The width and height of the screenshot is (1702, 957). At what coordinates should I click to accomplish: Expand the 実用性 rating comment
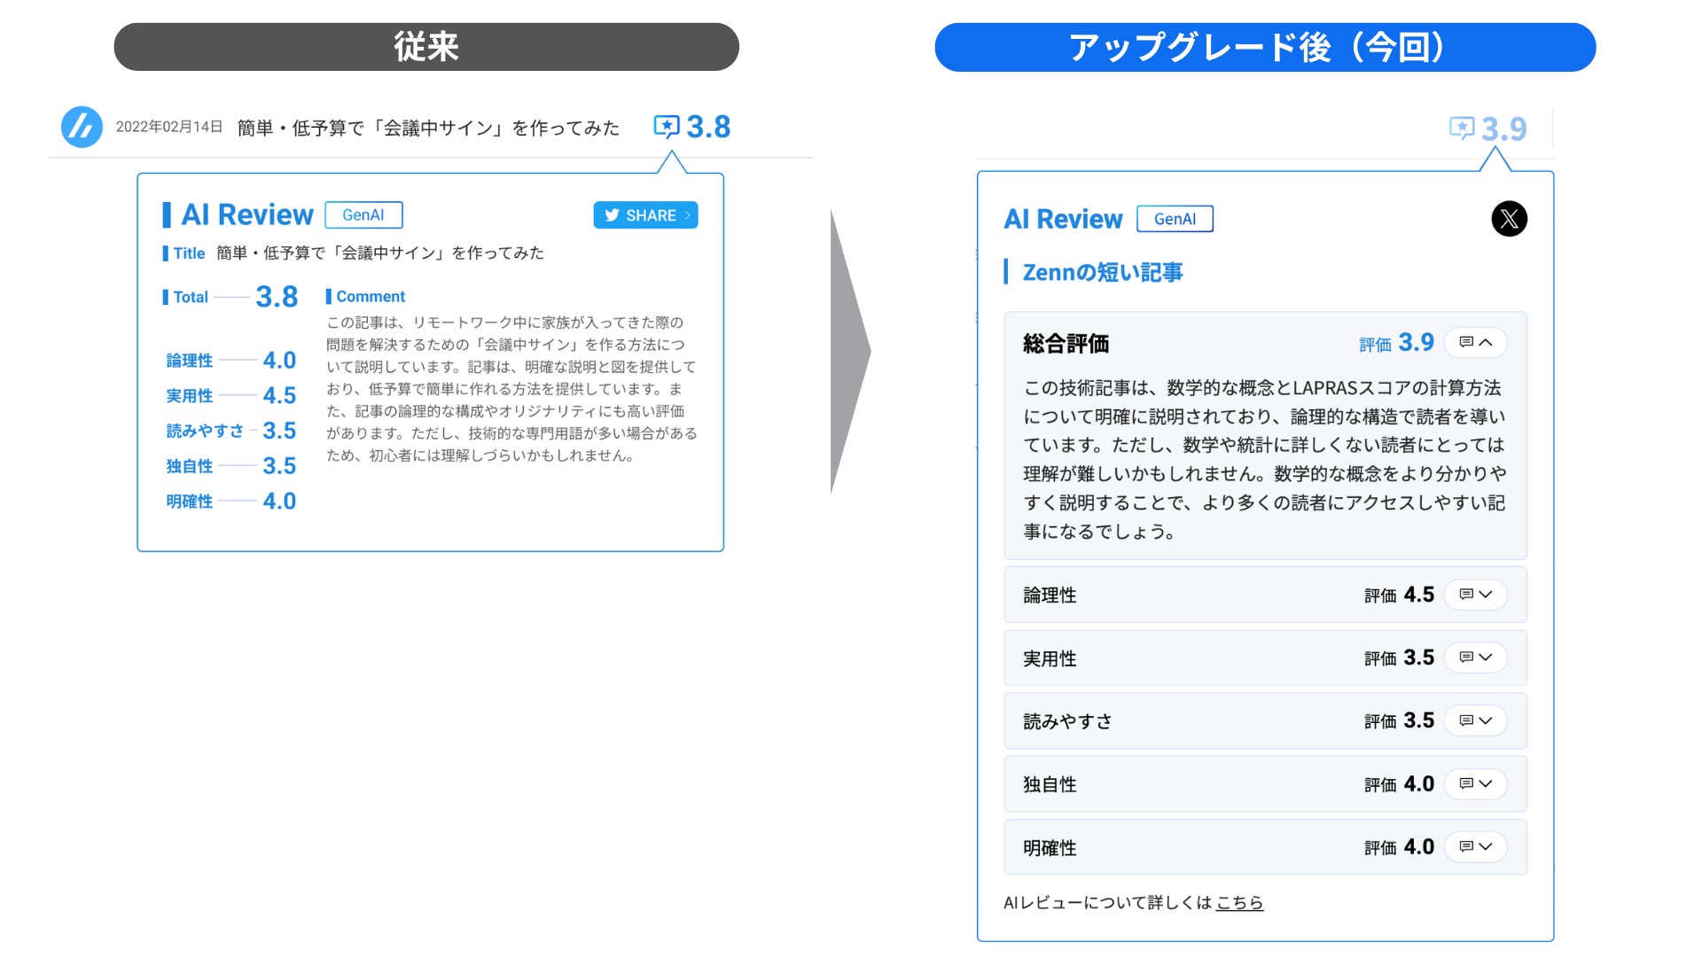point(1476,657)
